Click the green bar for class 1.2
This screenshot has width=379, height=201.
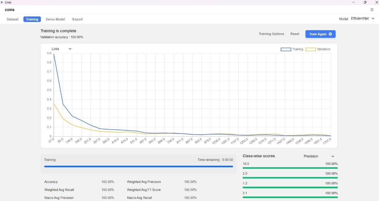pyautogui.click(x=290, y=187)
